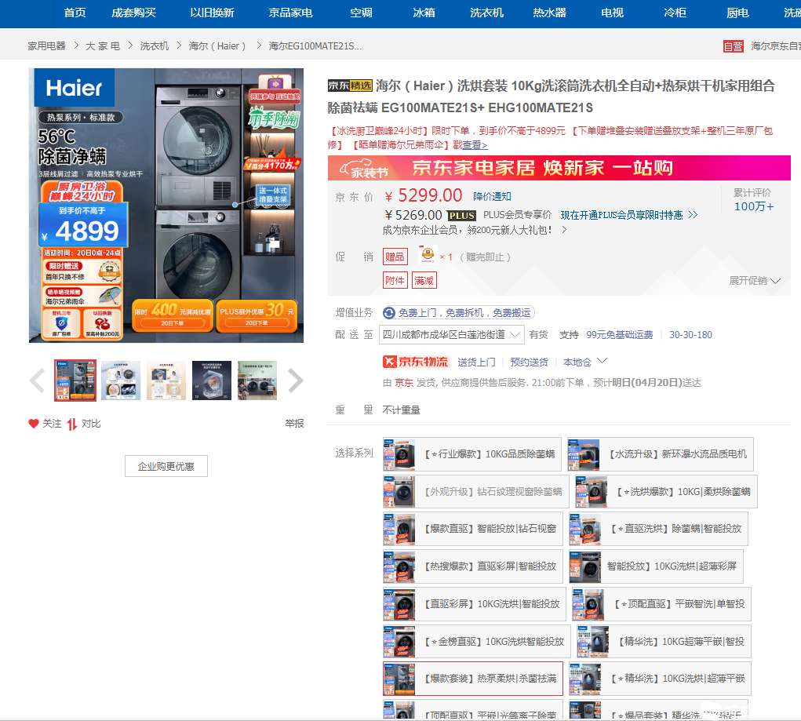Viewport: 801px width, 721px height.
Task: Expand 展开促销 promotions
Action: pos(755,281)
